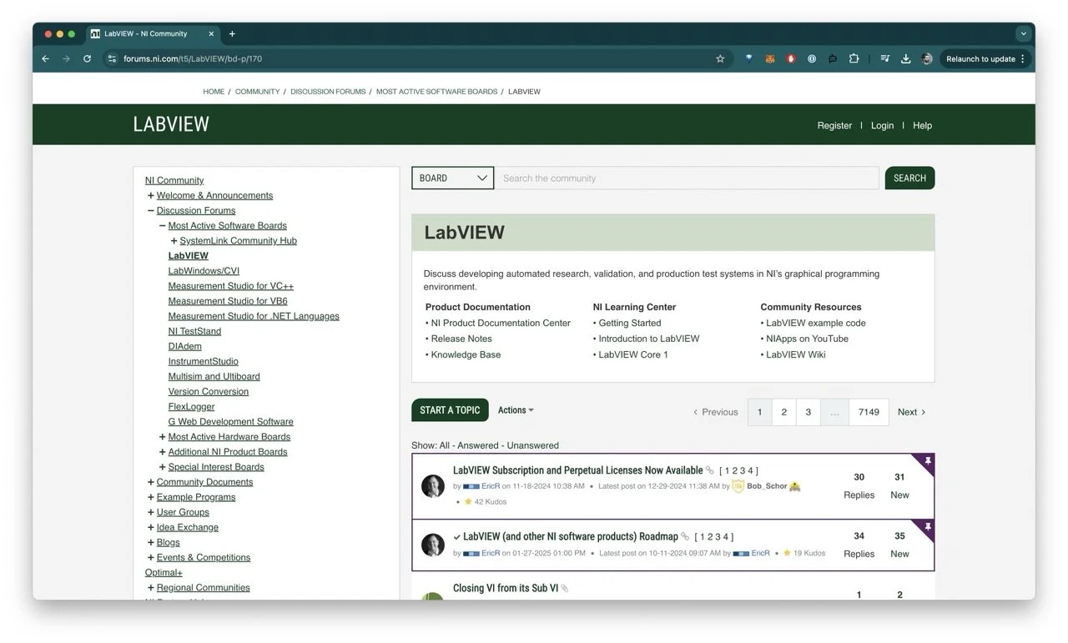1068x643 pixels.
Task: Focus the Search the community field
Action: tap(688, 178)
